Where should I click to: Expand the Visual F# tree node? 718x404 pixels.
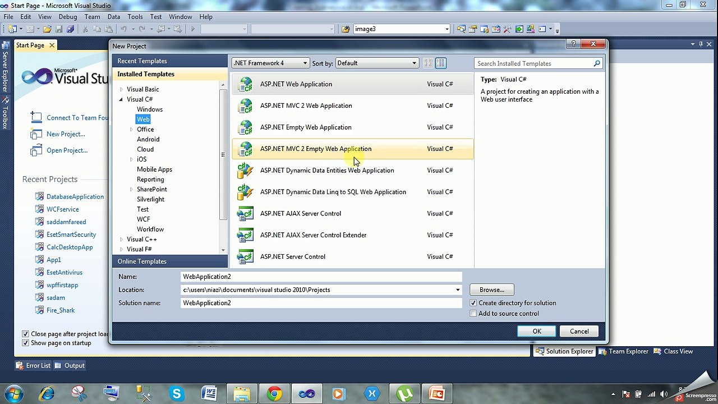click(x=121, y=250)
